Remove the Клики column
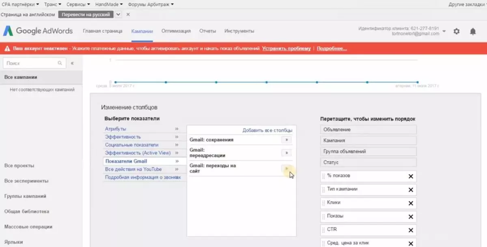 [411, 203]
